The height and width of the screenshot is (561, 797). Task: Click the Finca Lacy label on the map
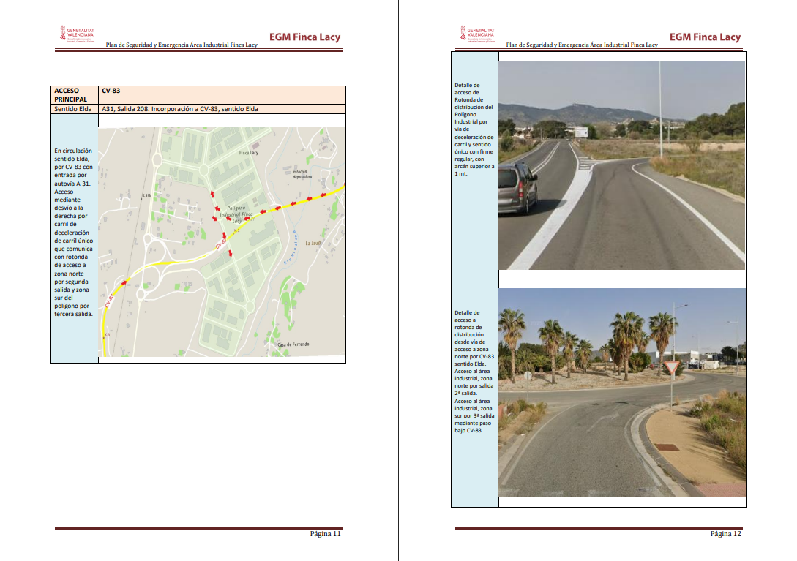tap(249, 153)
